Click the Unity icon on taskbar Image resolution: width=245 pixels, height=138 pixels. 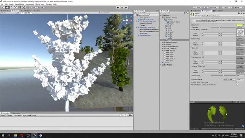tap(34, 135)
